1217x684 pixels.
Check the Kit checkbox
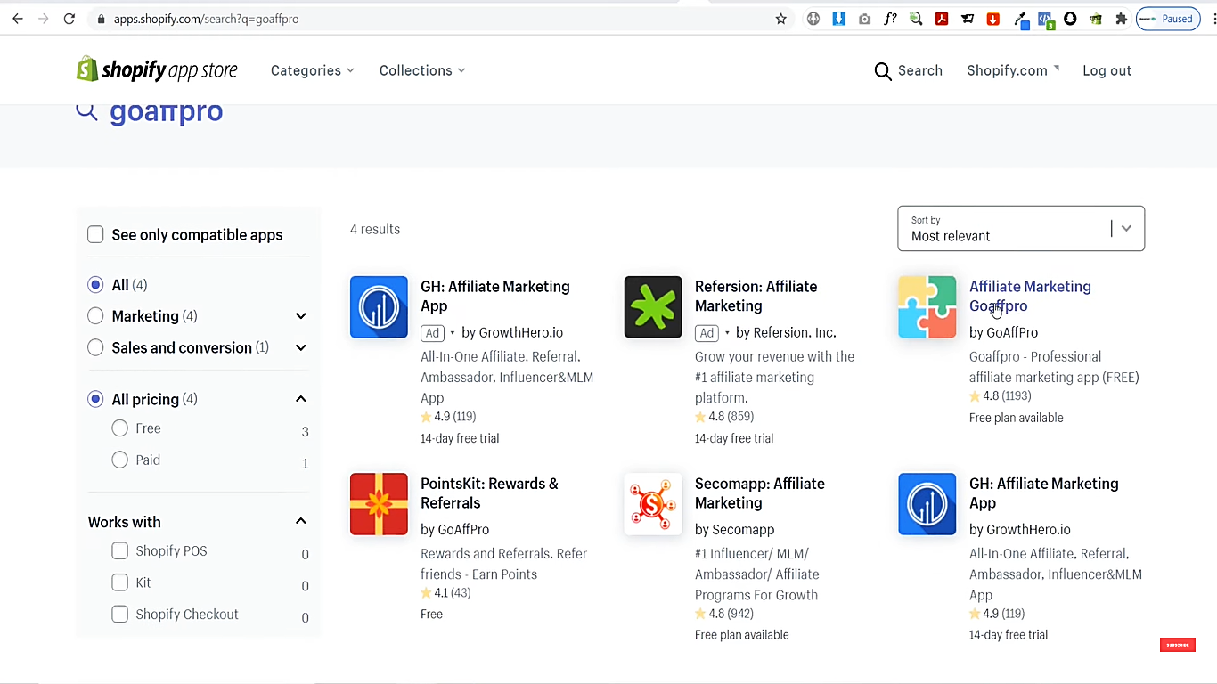coord(119,582)
